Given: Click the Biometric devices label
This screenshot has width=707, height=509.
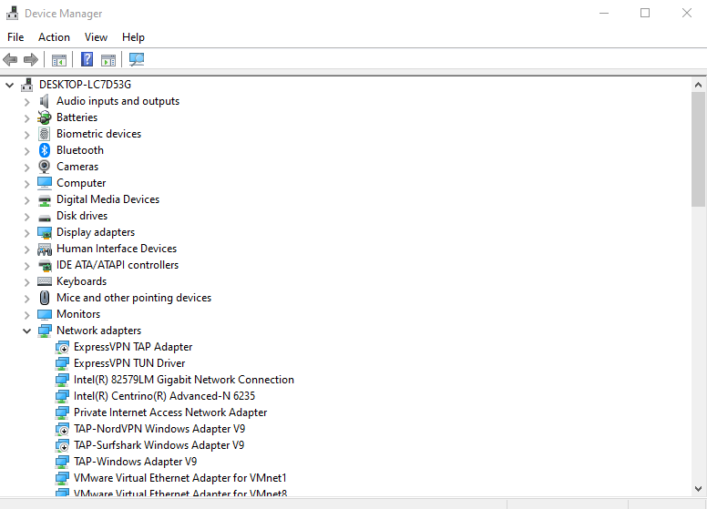Looking at the screenshot, I should pos(98,134).
